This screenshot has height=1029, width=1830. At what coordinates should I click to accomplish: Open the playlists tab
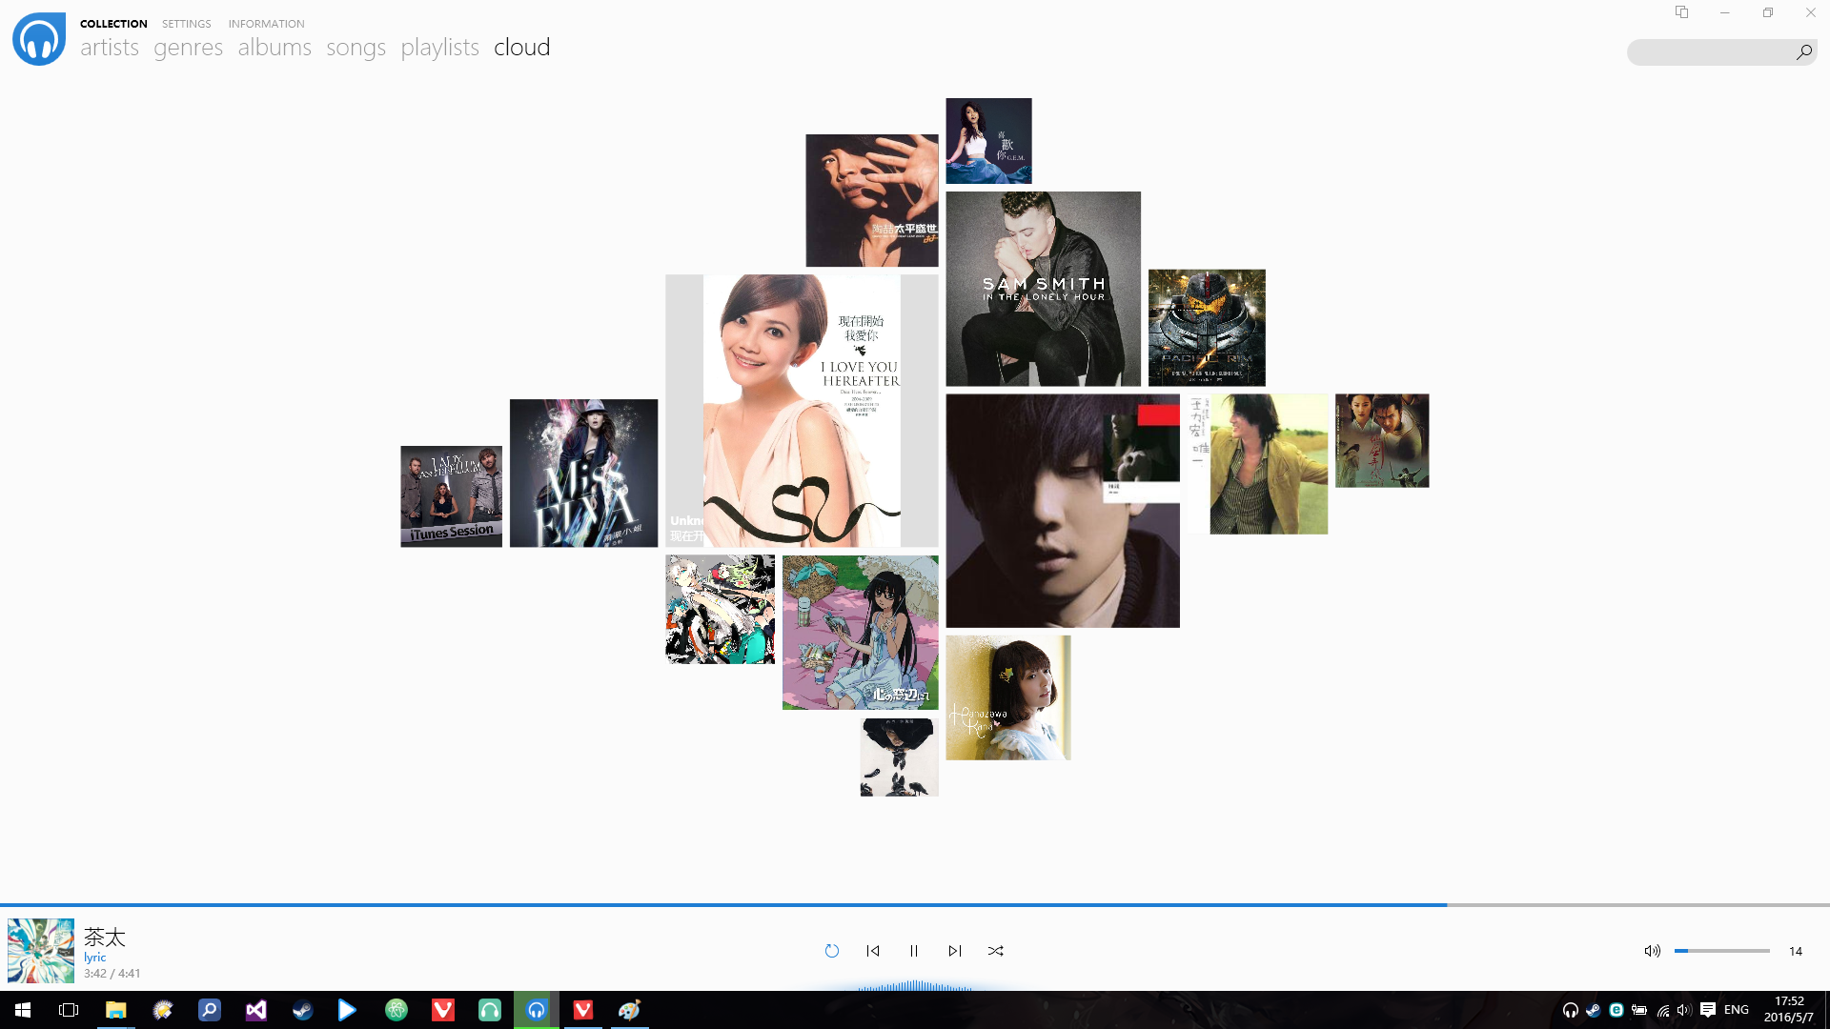tap(439, 48)
